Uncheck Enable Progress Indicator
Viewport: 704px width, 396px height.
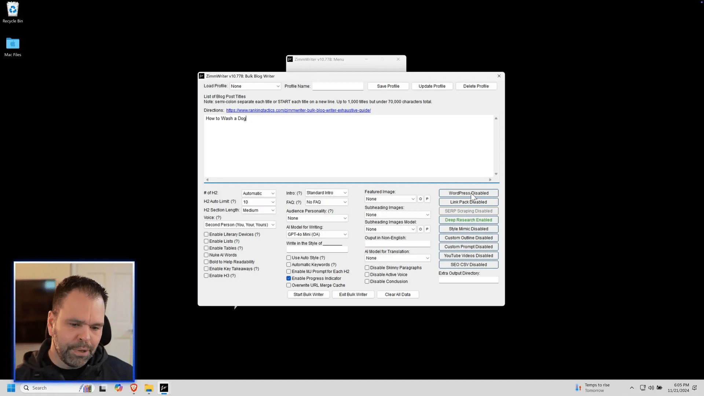click(289, 278)
